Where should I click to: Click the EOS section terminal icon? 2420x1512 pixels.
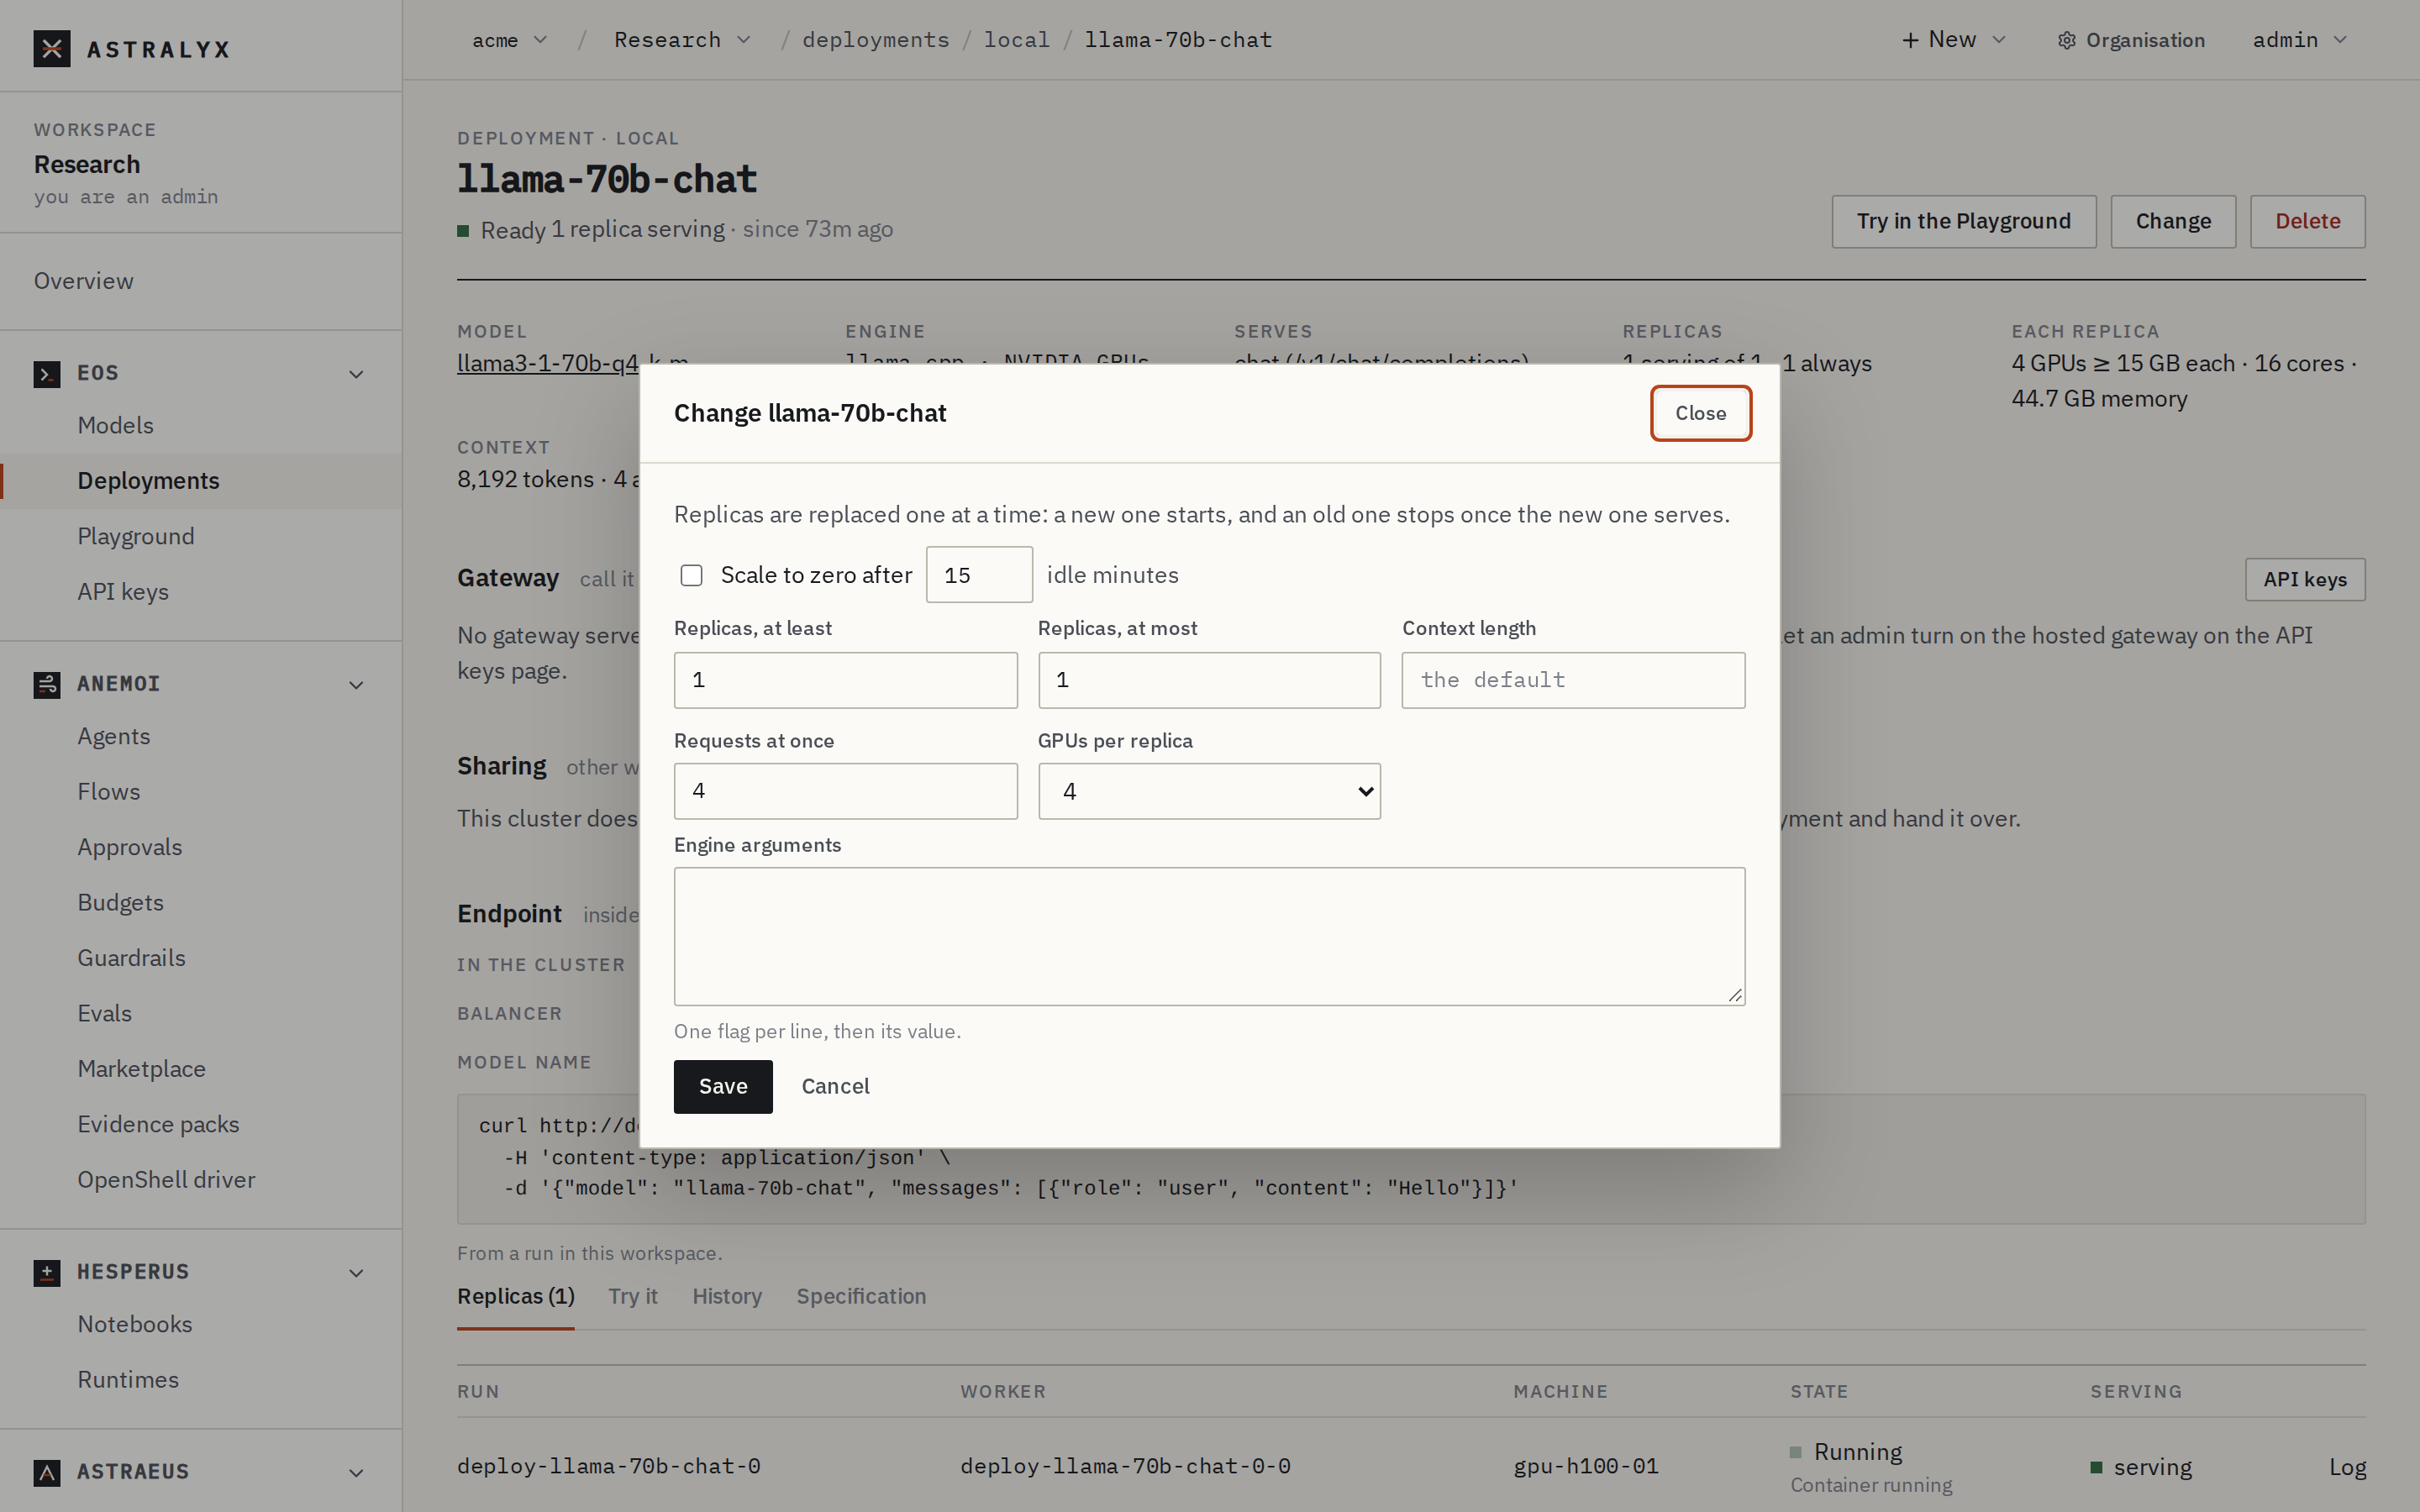[46, 374]
